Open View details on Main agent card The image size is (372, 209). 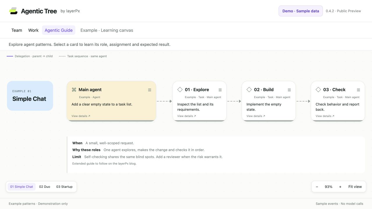point(81,116)
